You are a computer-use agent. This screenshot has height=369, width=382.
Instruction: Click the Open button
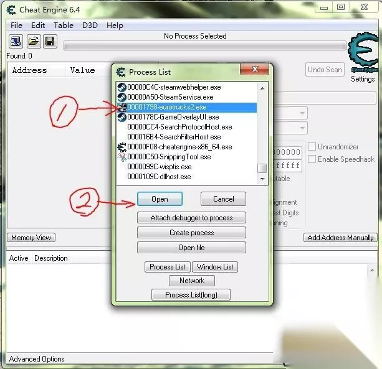[160, 199]
